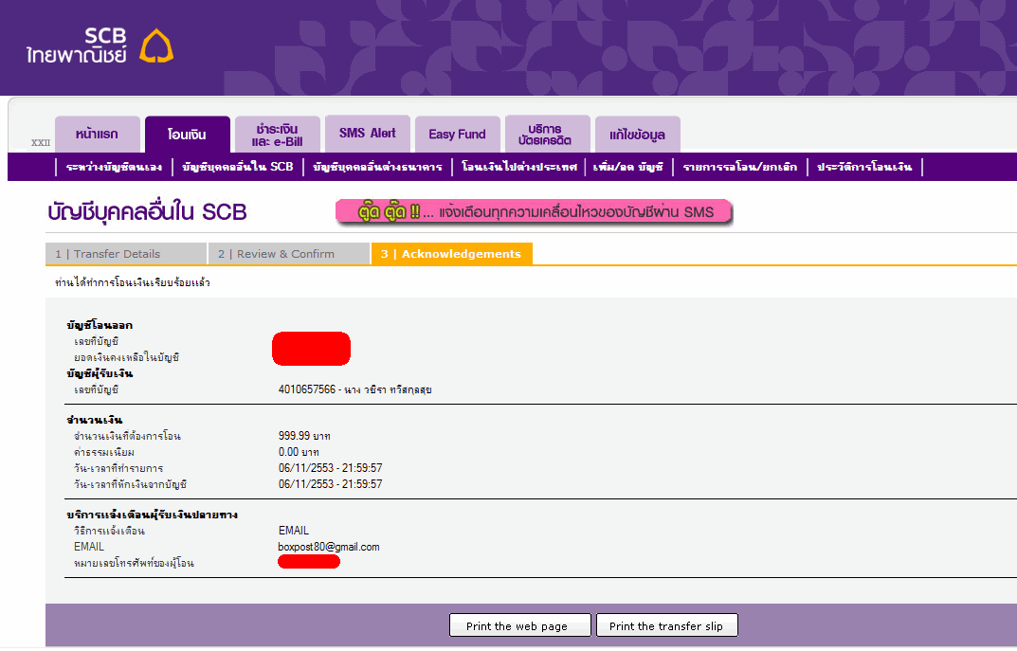Click the บริการแจ้งเตือนผู้รับเงินปลายทาง section heading
The width and height of the screenshot is (1017, 651).
[x=152, y=515]
